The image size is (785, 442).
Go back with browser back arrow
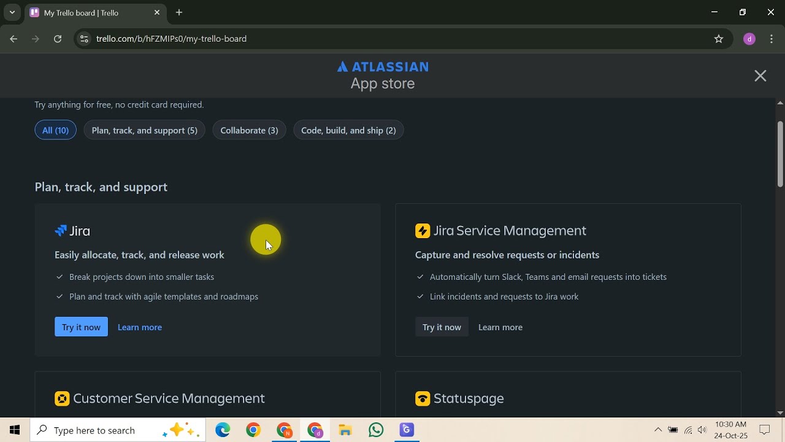(13, 39)
